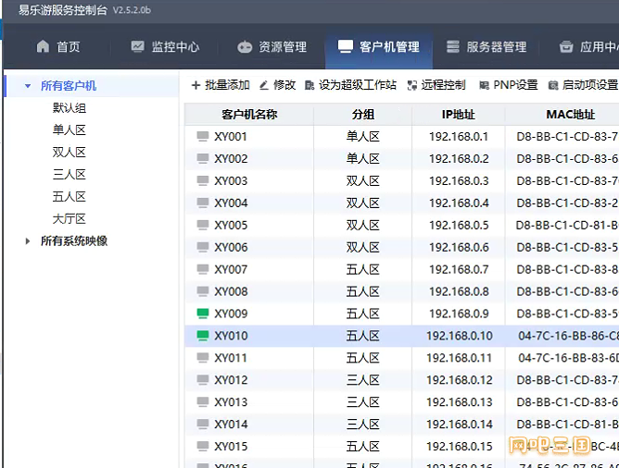Viewport: 619px width, 468px height.
Task: Click the gray monitor icon for XY001
Action: [203, 136]
